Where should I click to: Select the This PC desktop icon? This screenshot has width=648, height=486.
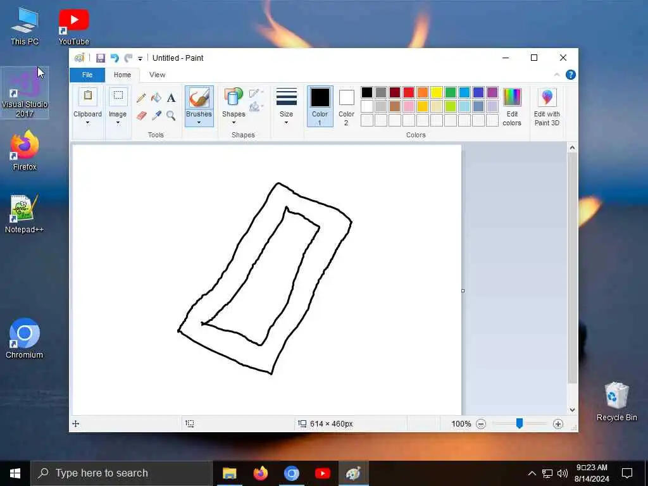coord(25,26)
